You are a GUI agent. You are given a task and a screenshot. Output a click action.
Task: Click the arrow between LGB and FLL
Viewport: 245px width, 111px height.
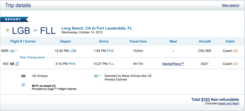(x=35, y=30)
